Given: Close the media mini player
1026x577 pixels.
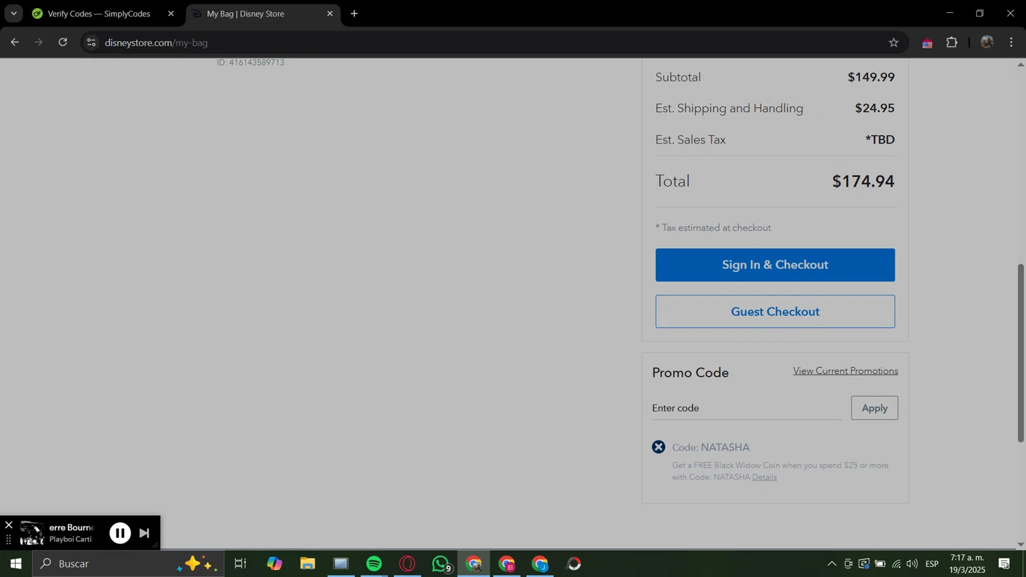Looking at the screenshot, I should 8,525.
